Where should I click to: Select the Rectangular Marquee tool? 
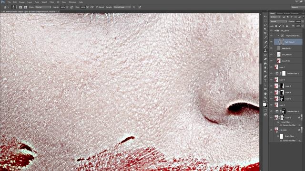[x=265, y=21]
